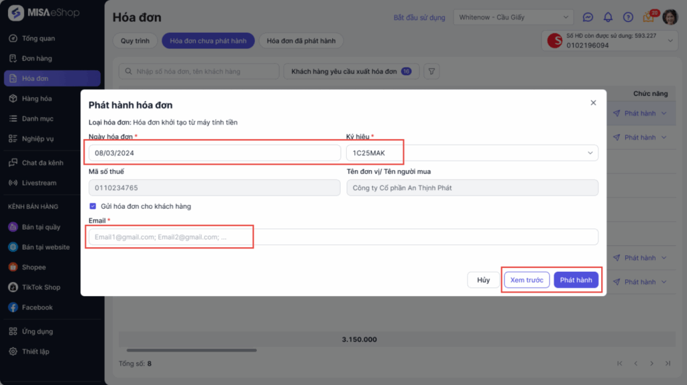The width and height of the screenshot is (687, 385).
Task: Click the help question mark icon
Action: [x=628, y=17]
